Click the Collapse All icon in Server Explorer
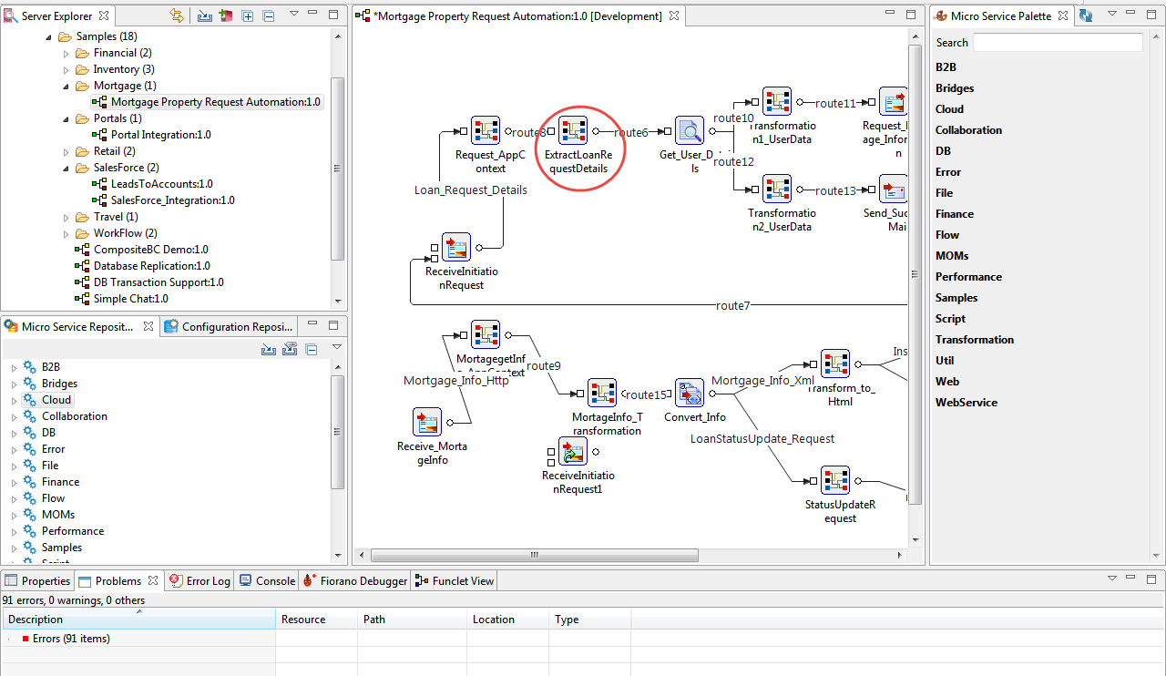 268,15
